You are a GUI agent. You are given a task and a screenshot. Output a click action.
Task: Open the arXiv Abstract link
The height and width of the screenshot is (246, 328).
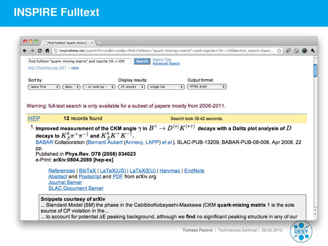(x=58, y=176)
